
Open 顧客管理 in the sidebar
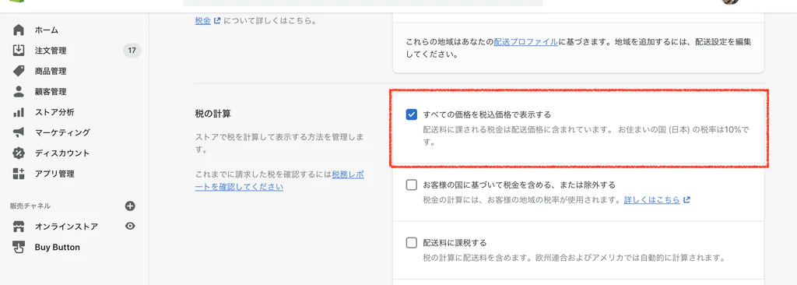[x=51, y=92]
